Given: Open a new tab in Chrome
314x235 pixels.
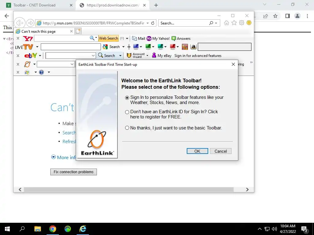Looking at the screenshot, I should pyautogui.click(x=156, y=5).
